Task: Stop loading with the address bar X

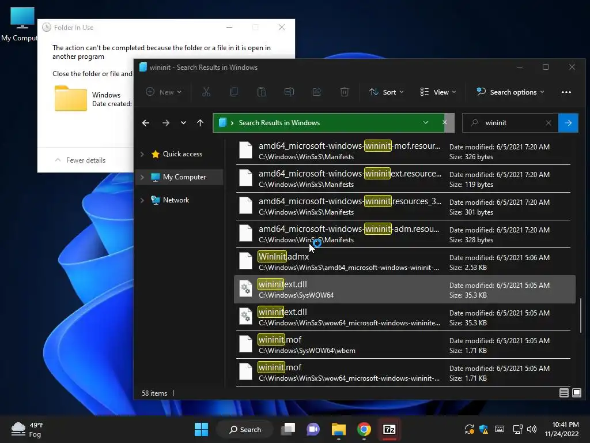Action: 444,122
